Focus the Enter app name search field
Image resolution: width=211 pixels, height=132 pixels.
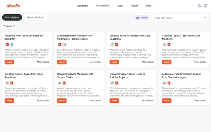(x=180, y=18)
